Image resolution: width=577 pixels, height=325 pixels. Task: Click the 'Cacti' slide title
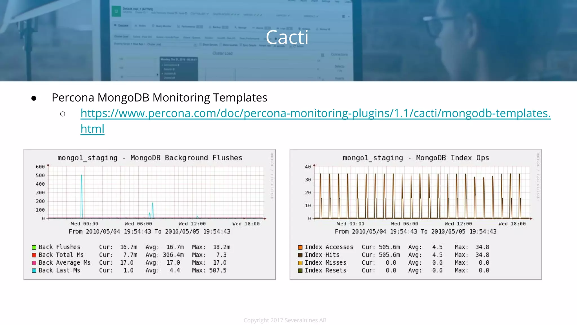[x=287, y=37]
